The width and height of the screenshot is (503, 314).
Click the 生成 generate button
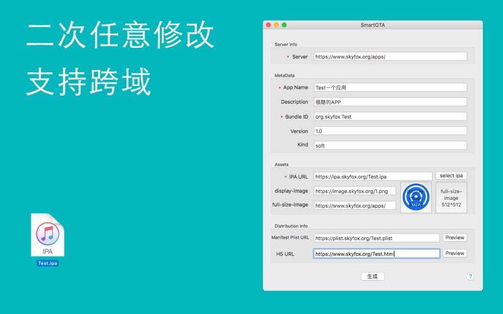372,276
